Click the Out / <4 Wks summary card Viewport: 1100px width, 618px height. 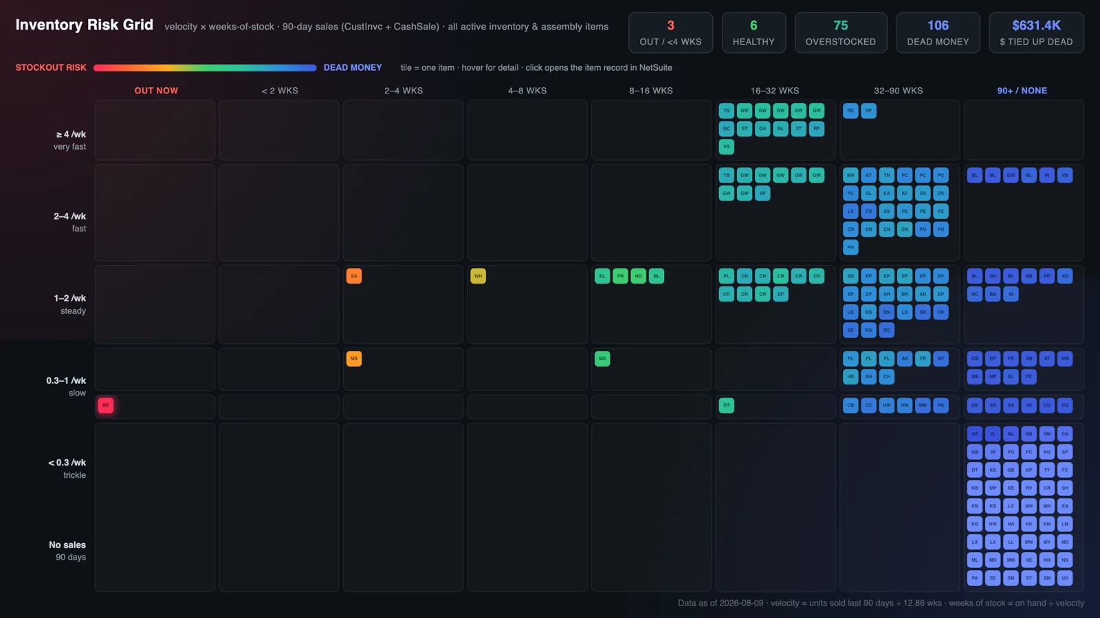[671, 33]
